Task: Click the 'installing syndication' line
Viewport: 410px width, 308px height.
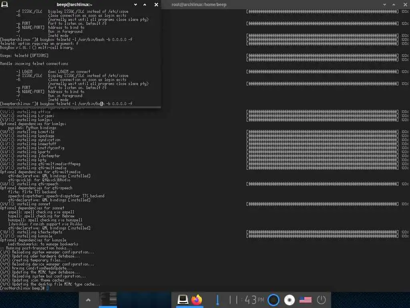Action: coord(30,140)
